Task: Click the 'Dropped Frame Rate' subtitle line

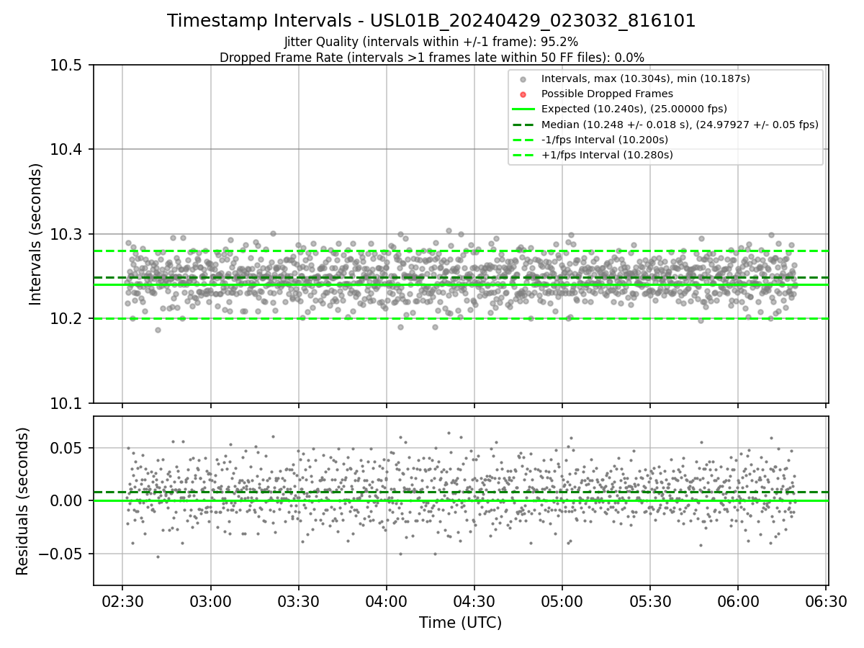Action: tap(431, 57)
